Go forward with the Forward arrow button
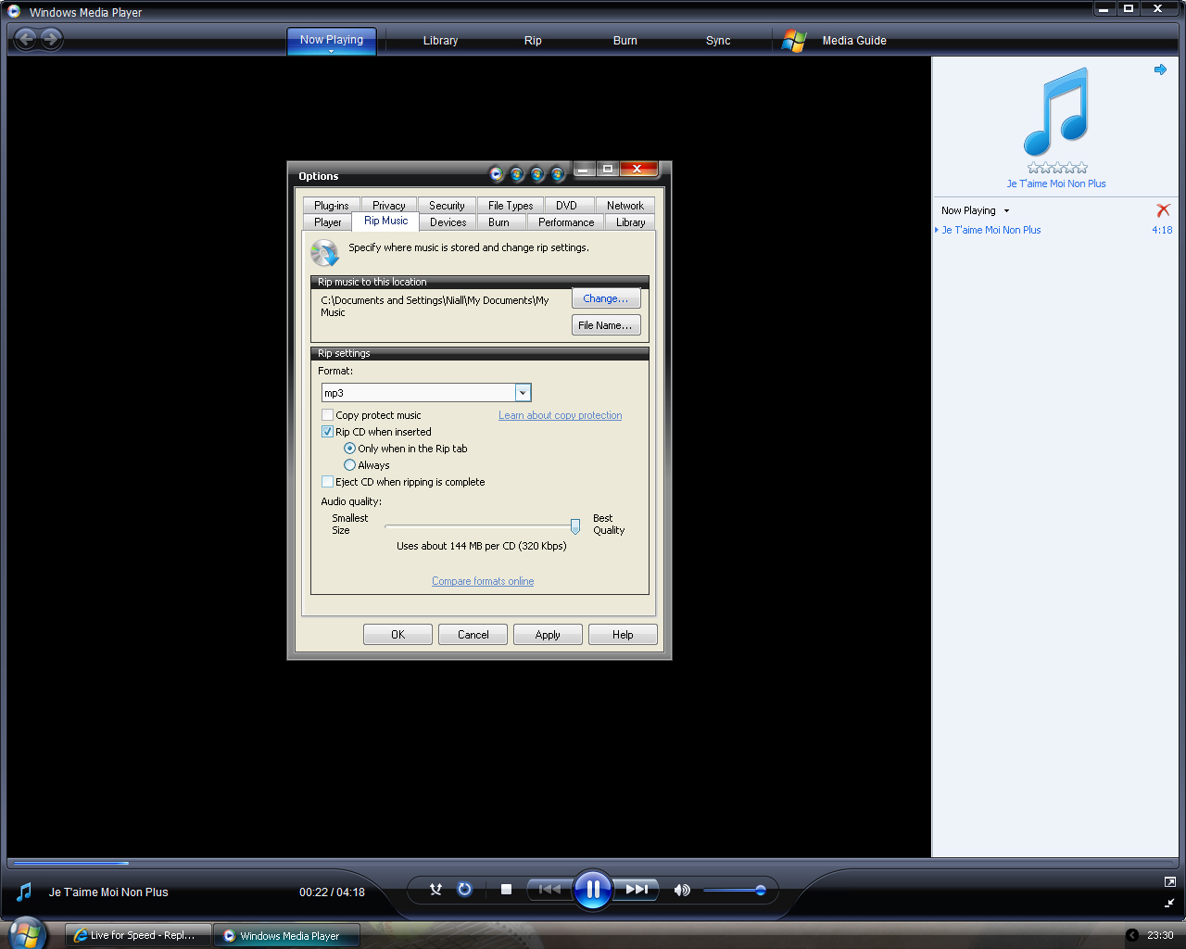Image resolution: width=1186 pixels, height=949 pixels. pos(51,39)
